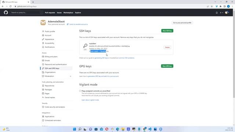Image resolution: width=235 pixels, height=132 pixels.
Task: Open the browser extensions puzzle icon
Action: [x=220, y=6]
